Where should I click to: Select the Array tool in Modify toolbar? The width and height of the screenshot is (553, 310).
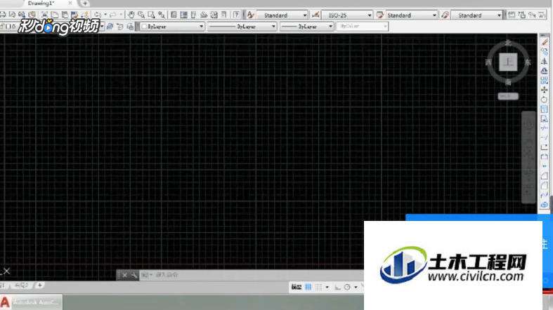[x=545, y=80]
